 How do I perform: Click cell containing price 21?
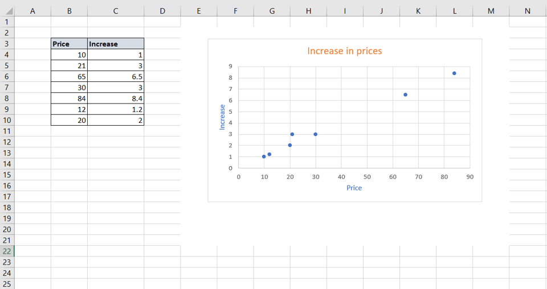point(69,65)
